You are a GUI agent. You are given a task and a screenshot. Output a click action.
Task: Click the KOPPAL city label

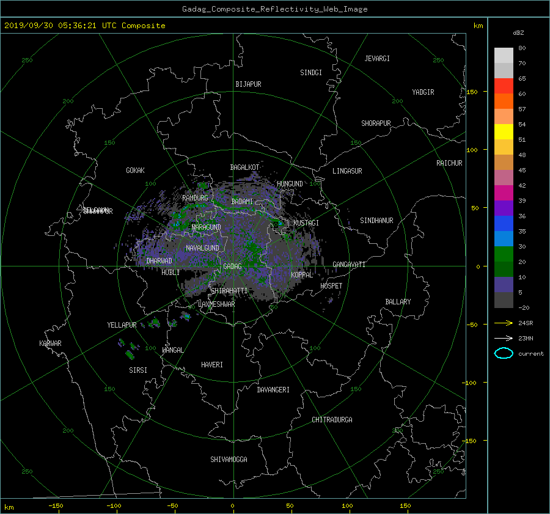click(x=302, y=275)
